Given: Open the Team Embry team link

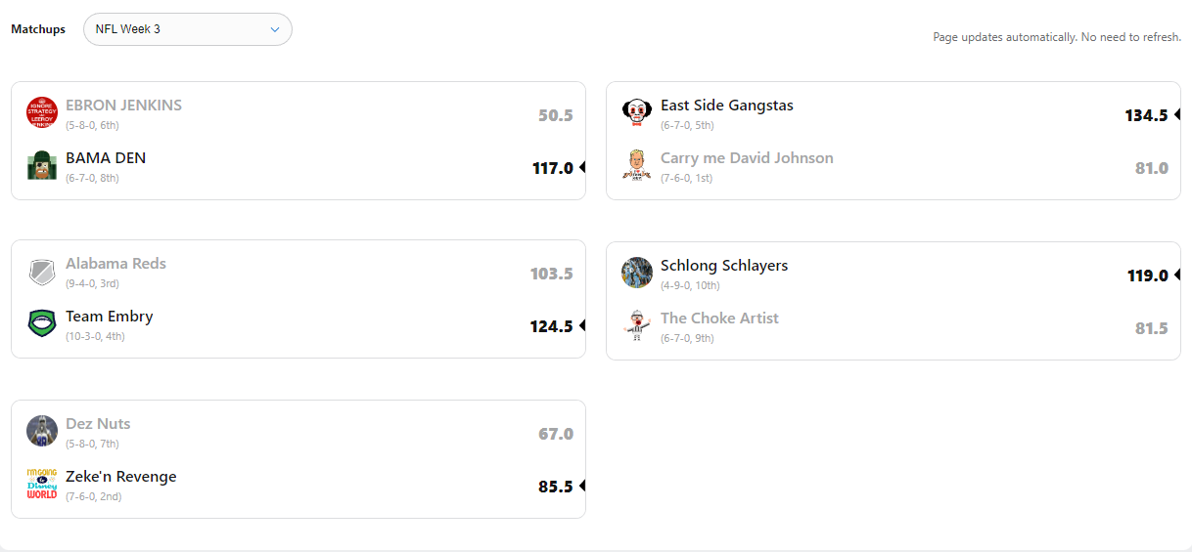Looking at the screenshot, I should [x=110, y=317].
